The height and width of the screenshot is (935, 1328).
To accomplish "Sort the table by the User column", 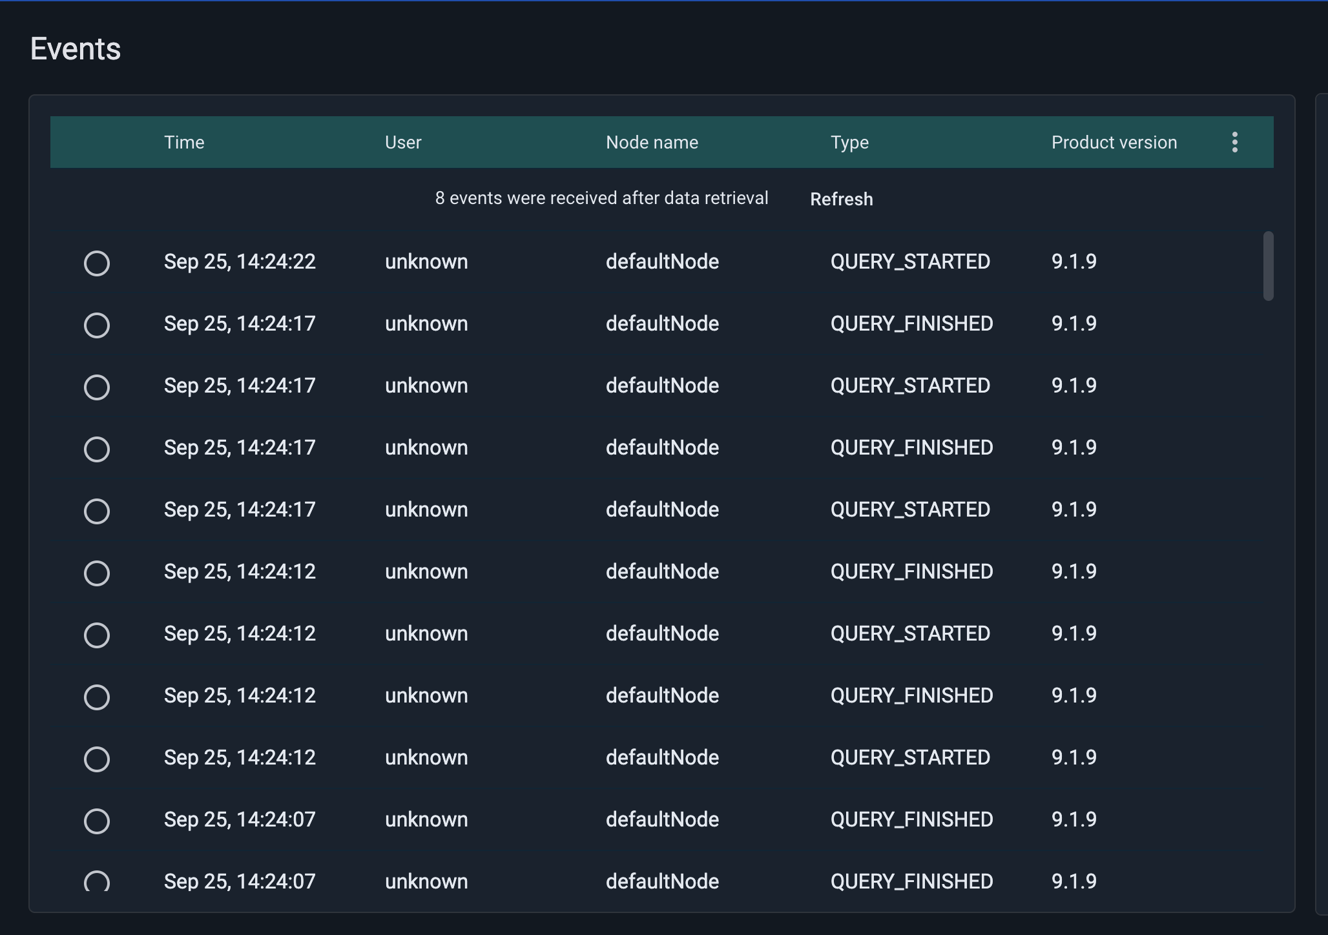I will 403,142.
